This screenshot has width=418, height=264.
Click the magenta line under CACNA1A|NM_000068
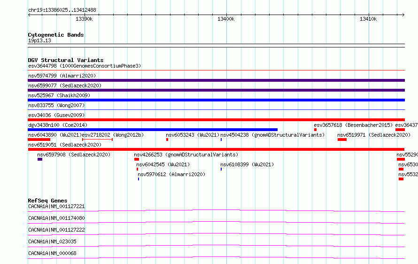coord(216,257)
